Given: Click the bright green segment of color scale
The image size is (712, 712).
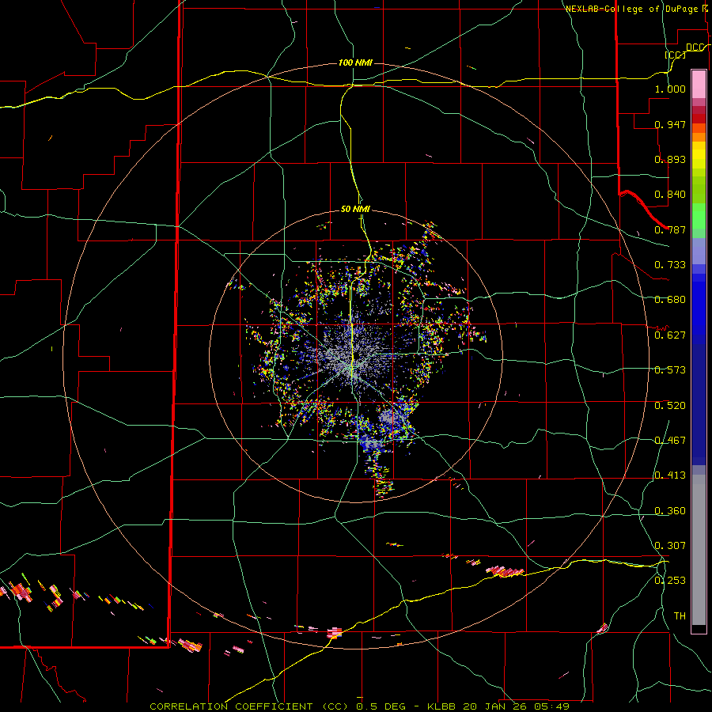Looking at the screenshot, I should 699,216.
